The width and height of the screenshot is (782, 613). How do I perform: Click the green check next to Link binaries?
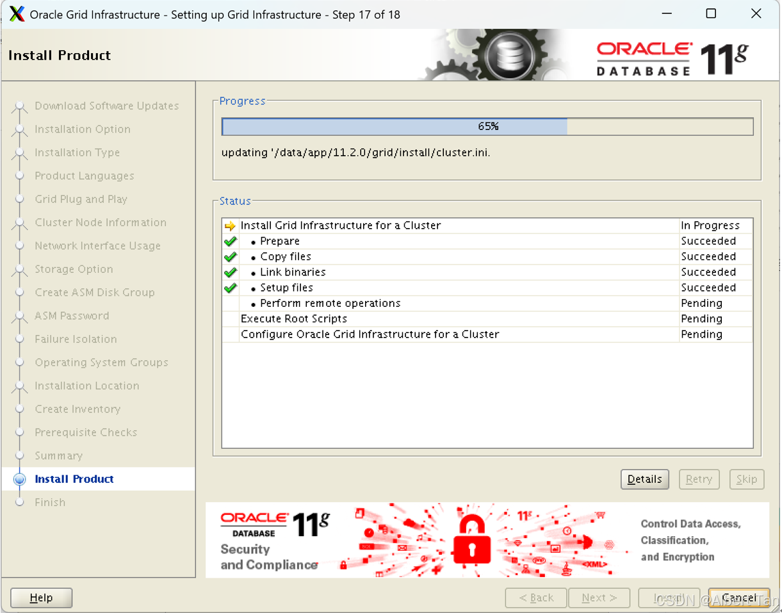231,272
